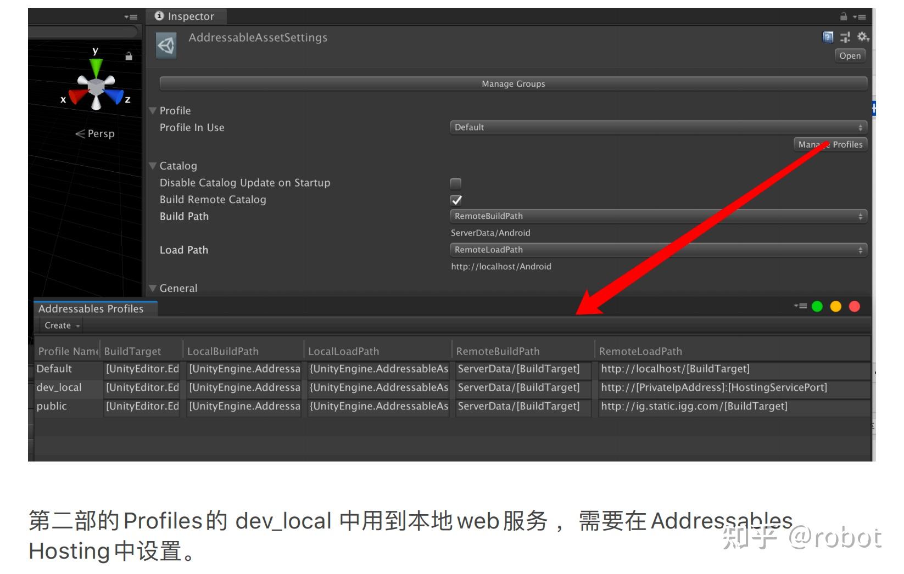
Task: Toggle the Inspector lock padlock
Action: point(844,16)
